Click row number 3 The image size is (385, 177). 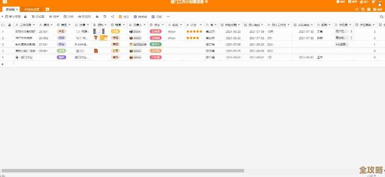pyautogui.click(x=3, y=45)
